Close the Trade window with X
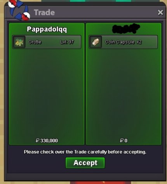This screenshot has height=184, width=167. tap(160, 12)
